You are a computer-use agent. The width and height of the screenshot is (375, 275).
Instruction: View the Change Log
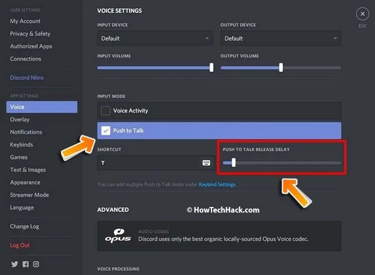[25, 226]
